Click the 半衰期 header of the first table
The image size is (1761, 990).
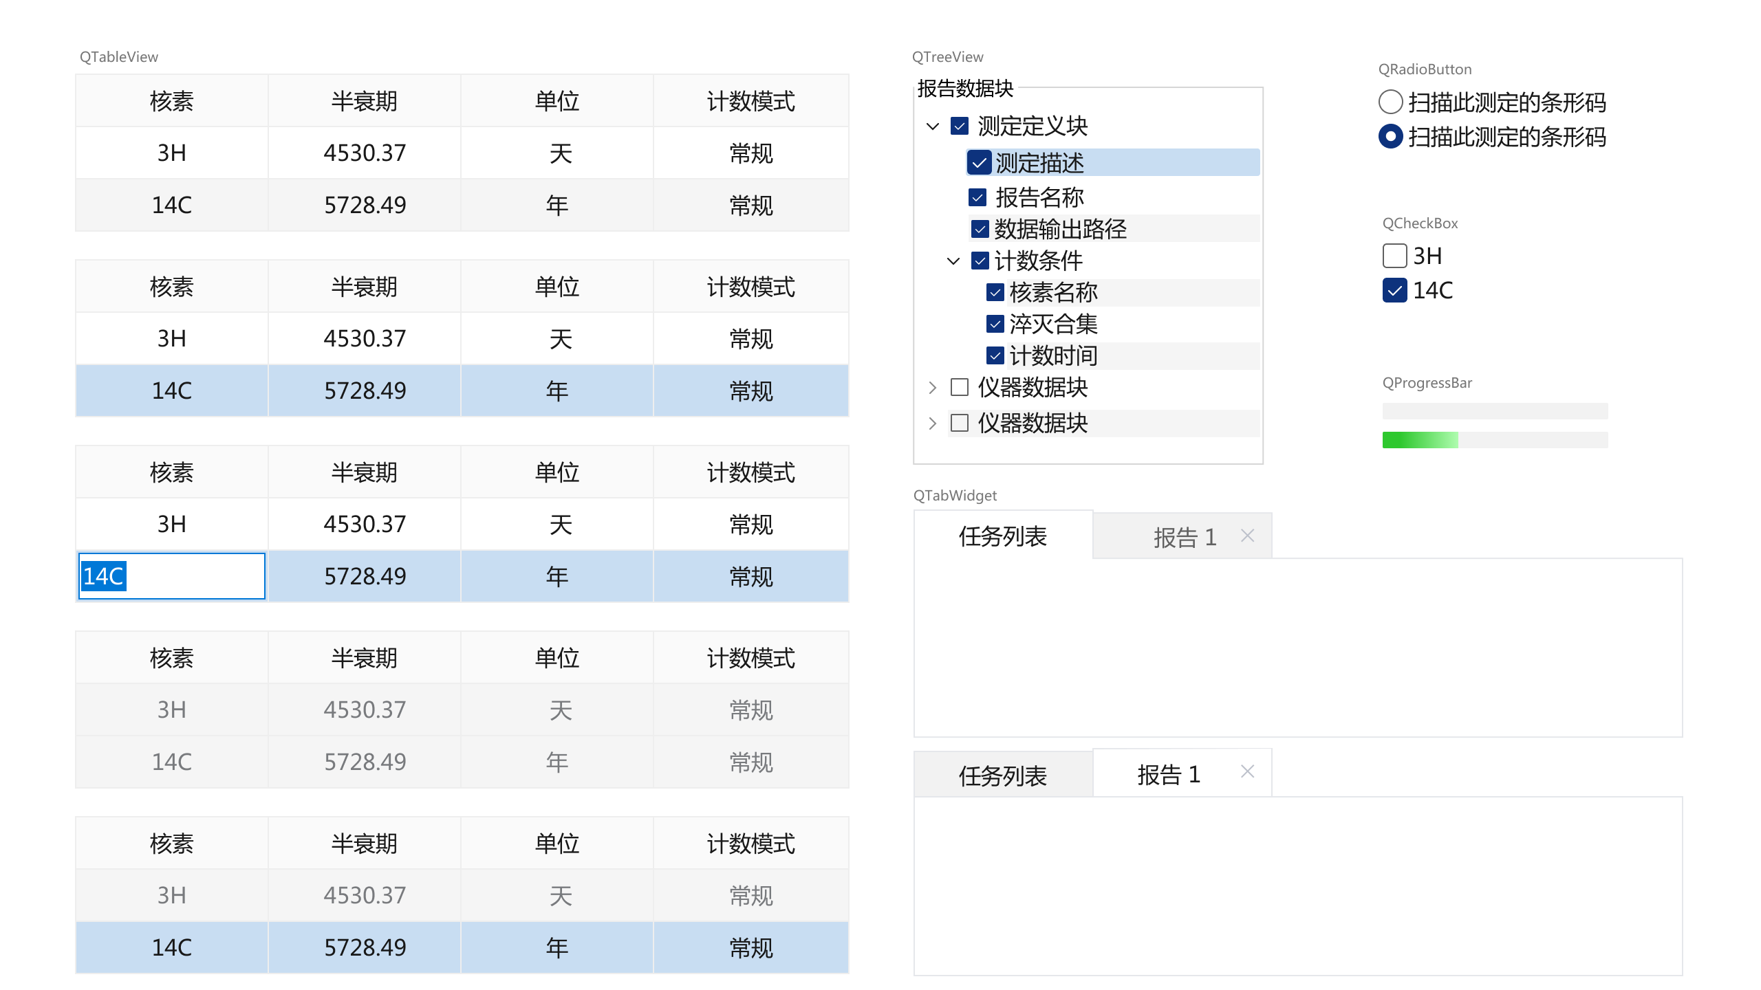(x=364, y=101)
